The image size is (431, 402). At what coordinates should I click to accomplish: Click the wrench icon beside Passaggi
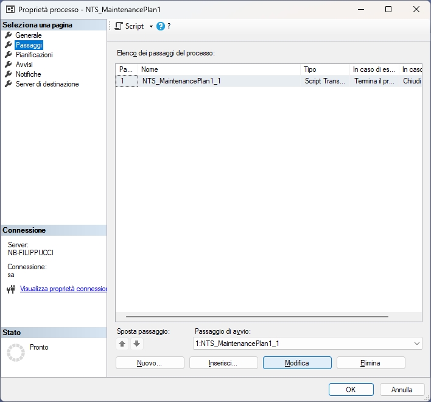pyautogui.click(x=9, y=45)
